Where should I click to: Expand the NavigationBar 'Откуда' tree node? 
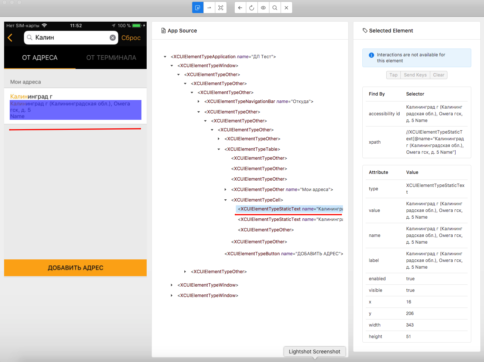tap(198, 101)
